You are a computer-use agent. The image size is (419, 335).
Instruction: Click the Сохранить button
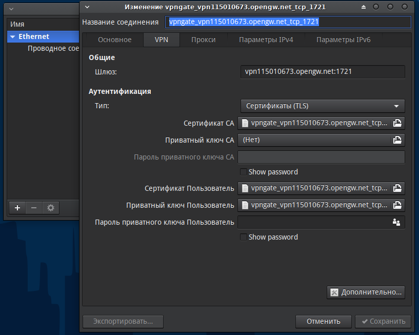click(x=383, y=322)
